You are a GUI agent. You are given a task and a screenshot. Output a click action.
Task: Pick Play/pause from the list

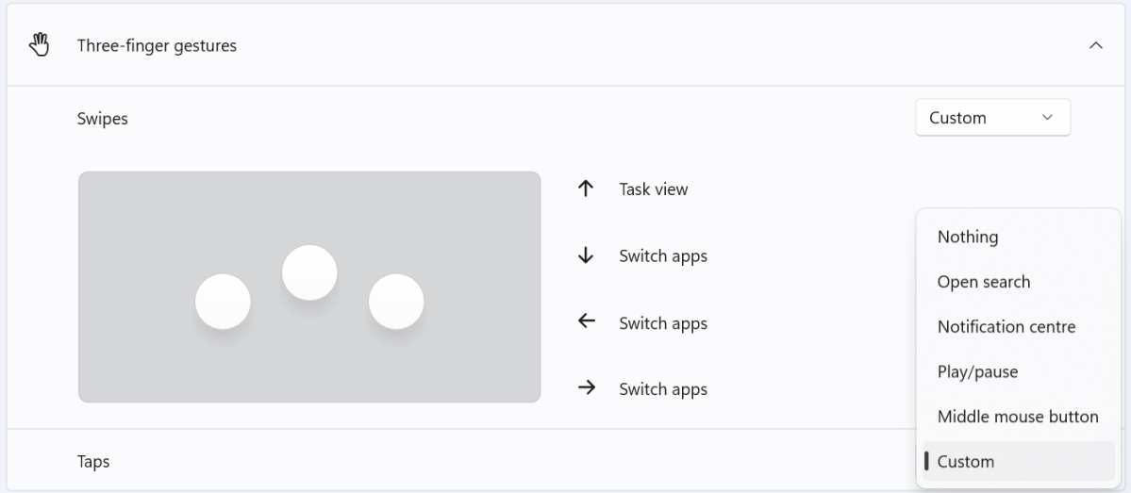[1019, 372]
